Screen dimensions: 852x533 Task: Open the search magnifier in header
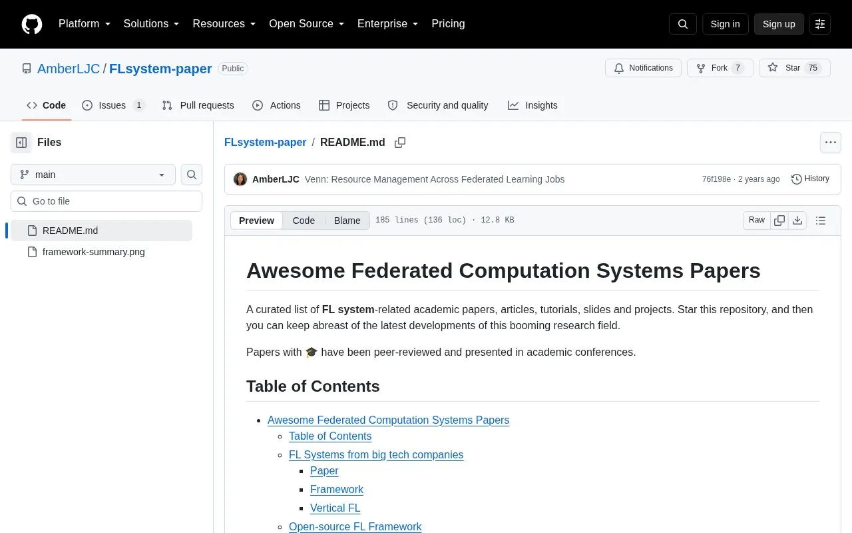(x=683, y=24)
